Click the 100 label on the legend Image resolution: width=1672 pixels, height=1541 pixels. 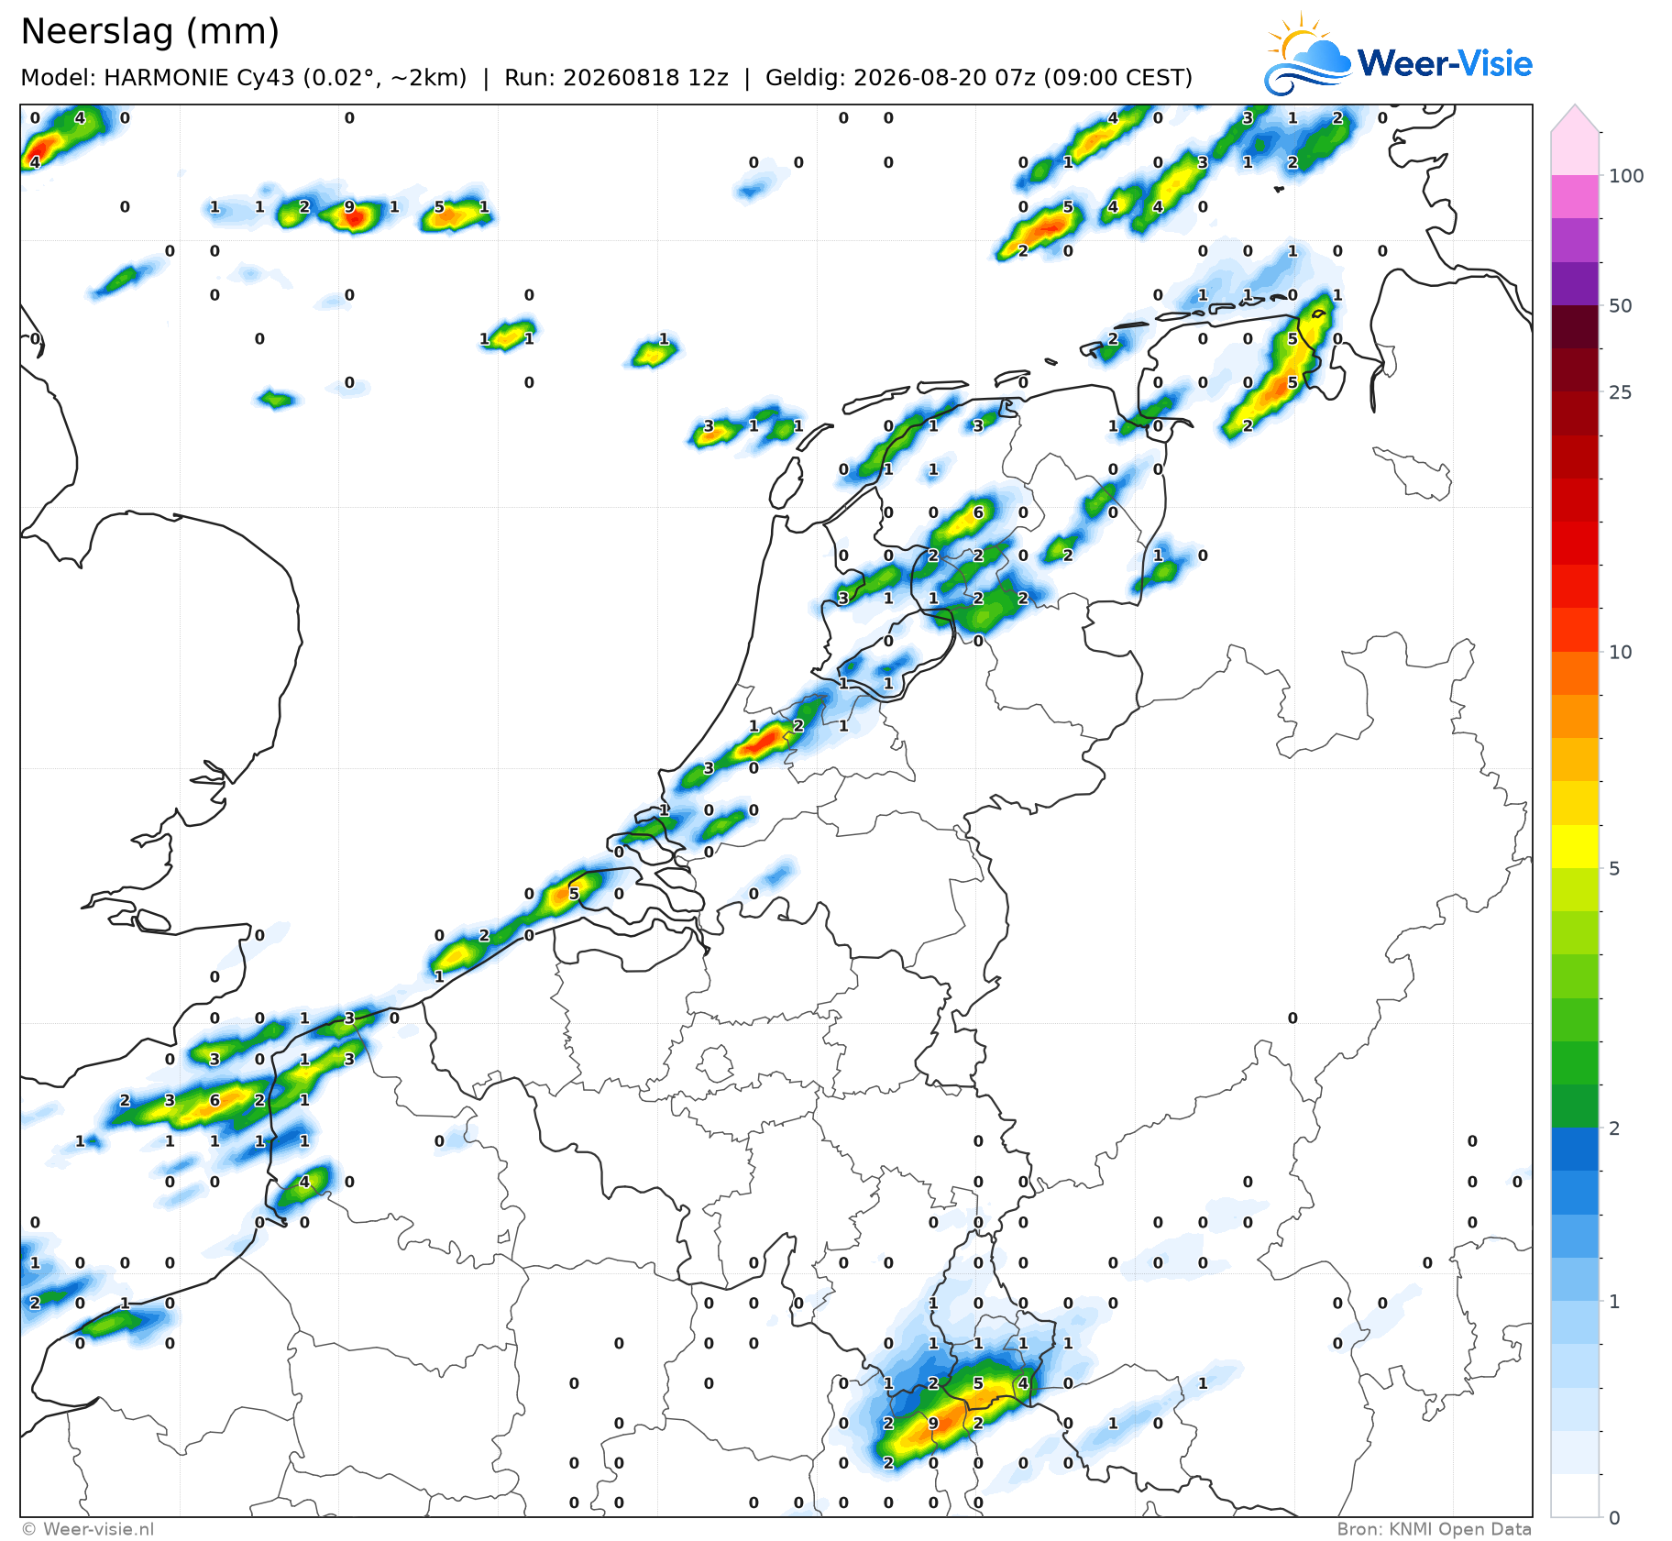coord(1626,176)
